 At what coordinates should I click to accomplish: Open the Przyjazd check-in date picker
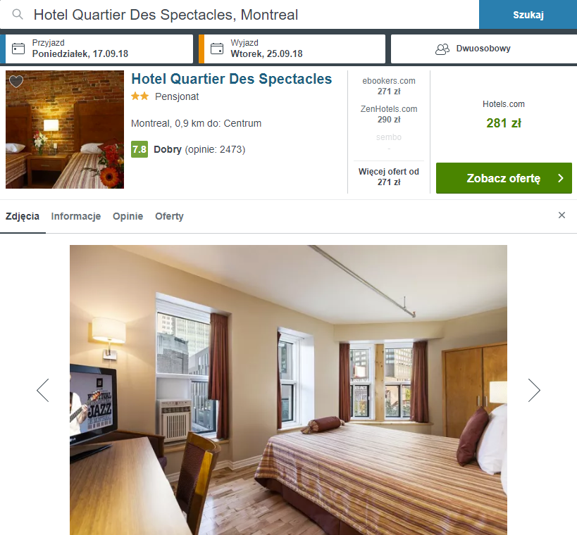point(99,49)
